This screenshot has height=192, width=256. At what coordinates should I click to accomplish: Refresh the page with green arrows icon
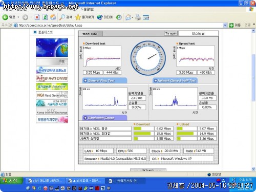tap(45, 17)
